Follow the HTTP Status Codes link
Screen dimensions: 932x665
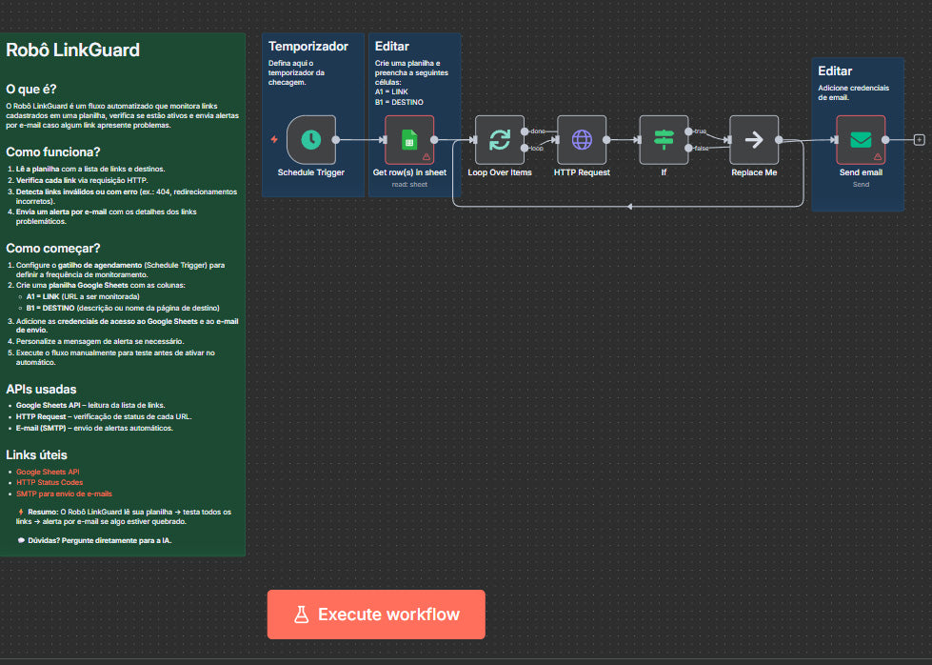pos(49,483)
